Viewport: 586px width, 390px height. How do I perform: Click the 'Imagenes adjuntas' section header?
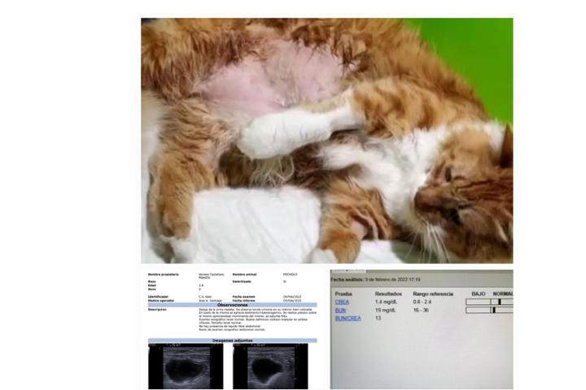point(233,340)
